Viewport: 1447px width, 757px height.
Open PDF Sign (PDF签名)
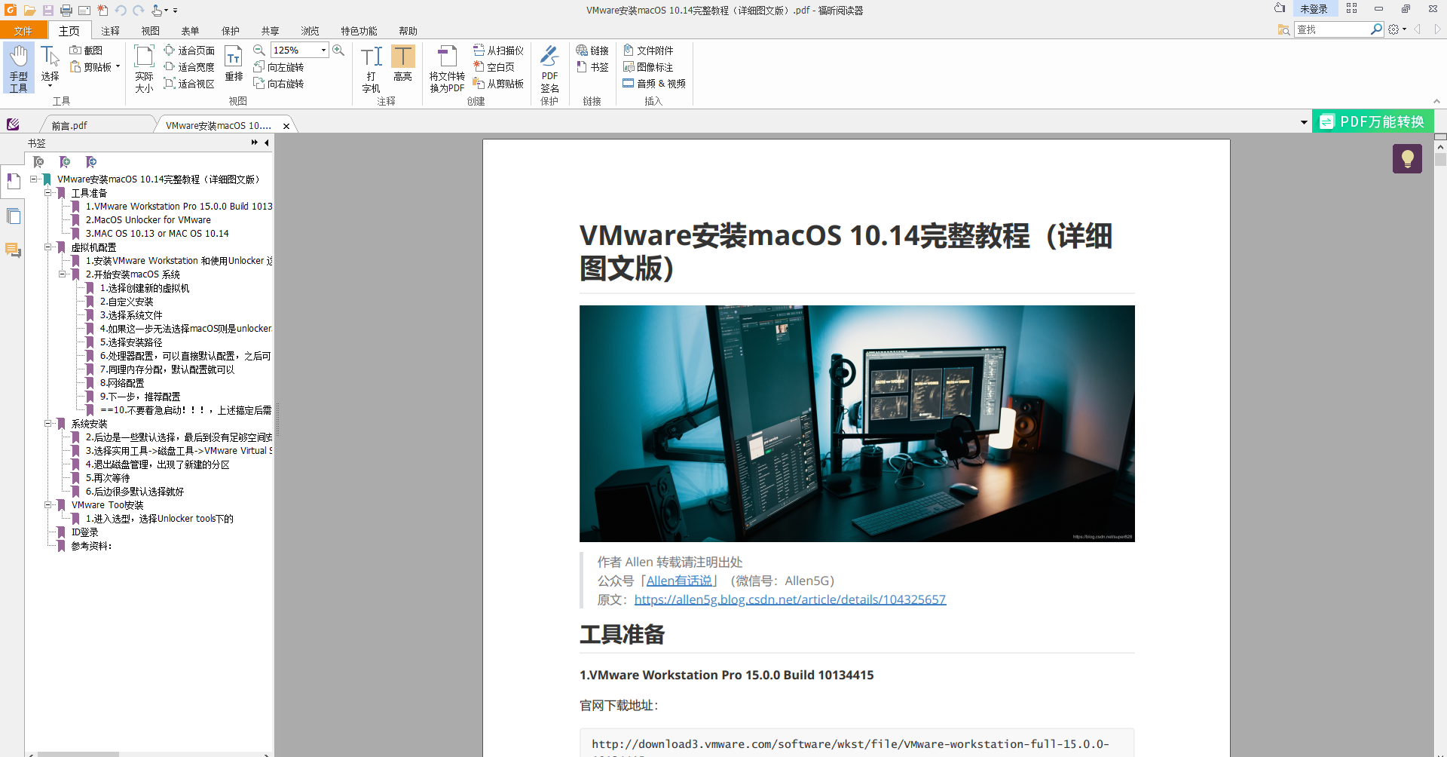(549, 69)
